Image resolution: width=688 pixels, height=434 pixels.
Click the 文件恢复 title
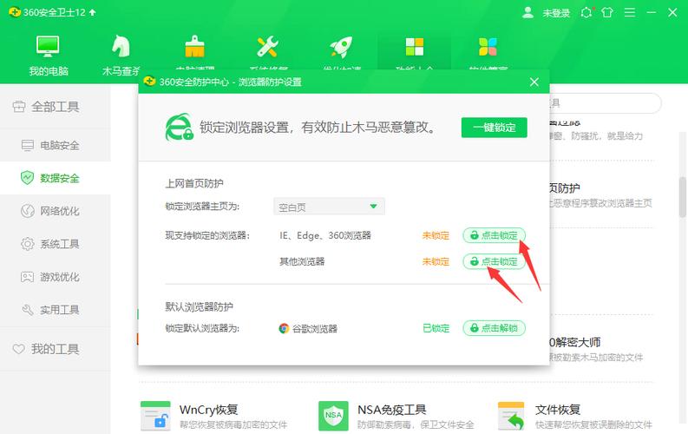(x=558, y=410)
